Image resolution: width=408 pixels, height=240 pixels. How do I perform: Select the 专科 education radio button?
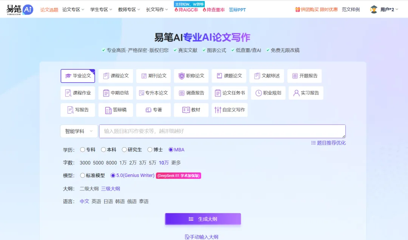(x=82, y=149)
